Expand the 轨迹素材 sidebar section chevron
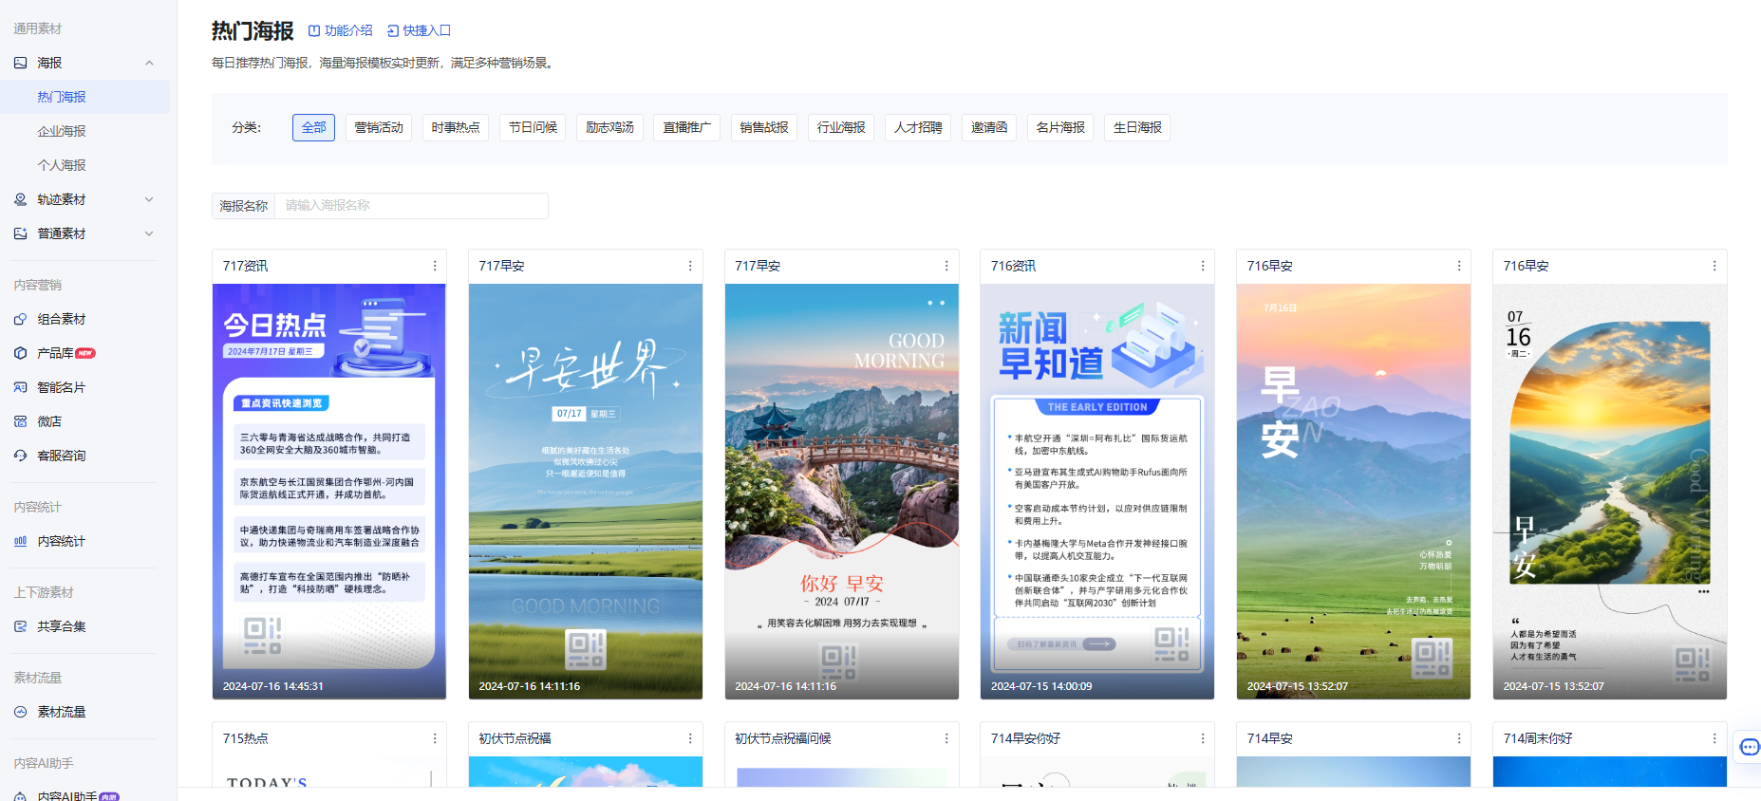Viewport: 1761px width, 801px height. point(149,199)
